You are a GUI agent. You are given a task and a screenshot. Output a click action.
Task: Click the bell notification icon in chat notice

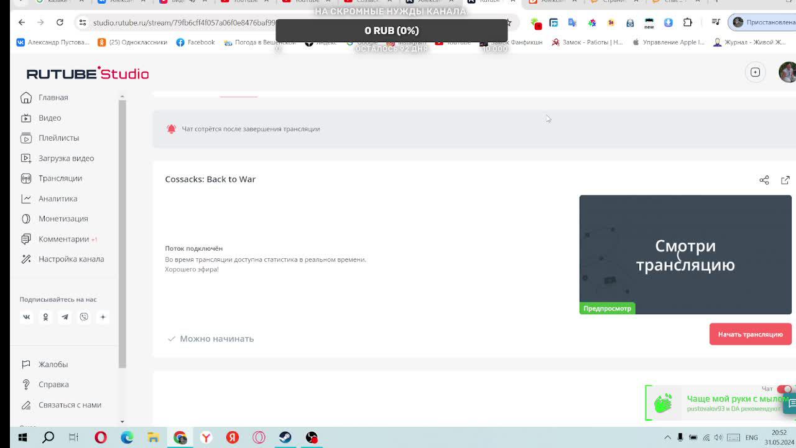171,129
